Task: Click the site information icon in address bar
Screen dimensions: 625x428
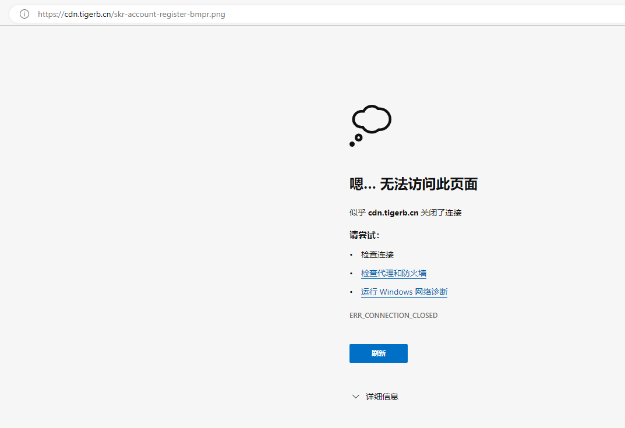Action: pyautogui.click(x=23, y=14)
